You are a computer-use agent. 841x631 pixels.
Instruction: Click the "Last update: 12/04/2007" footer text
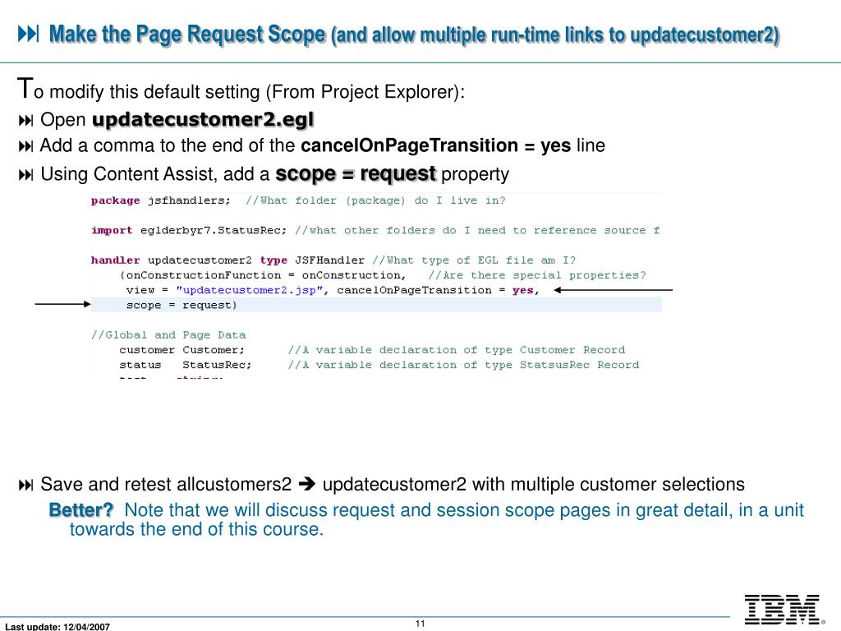pos(57,627)
